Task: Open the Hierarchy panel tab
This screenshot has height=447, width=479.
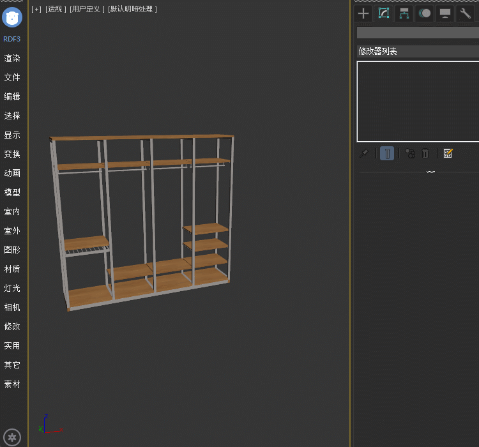Action: point(404,13)
